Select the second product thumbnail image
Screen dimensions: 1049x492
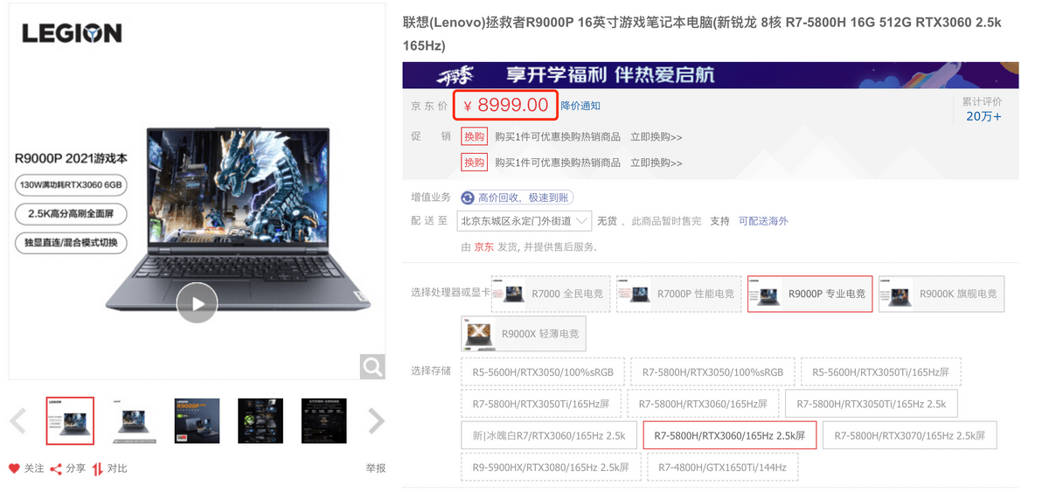[133, 421]
